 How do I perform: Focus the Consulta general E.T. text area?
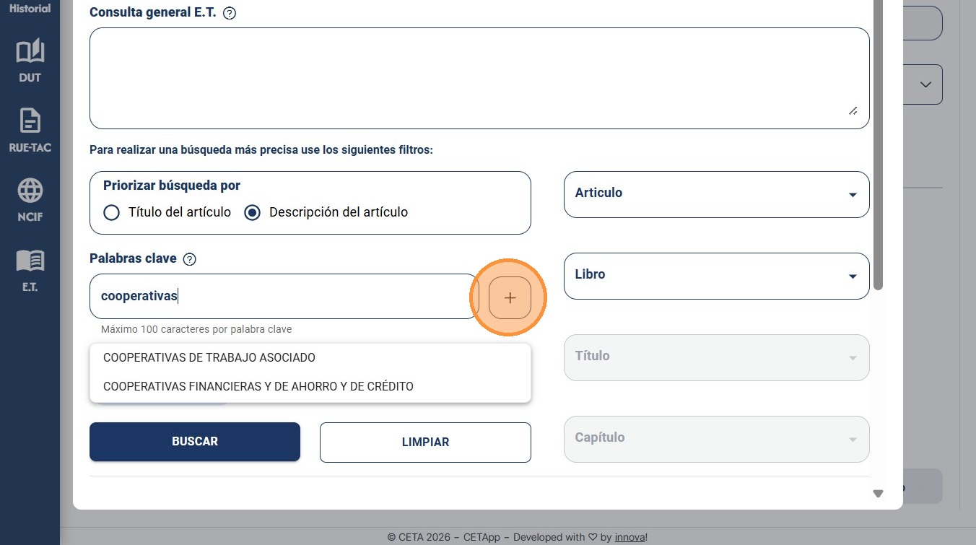coord(479,78)
